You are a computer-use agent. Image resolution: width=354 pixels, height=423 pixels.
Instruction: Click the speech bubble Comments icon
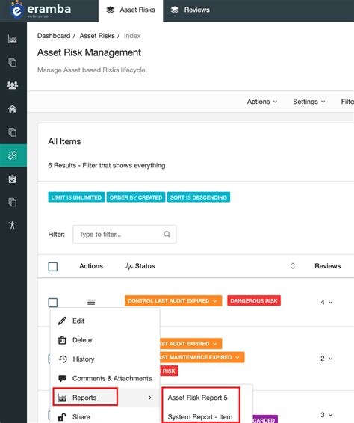point(62,378)
